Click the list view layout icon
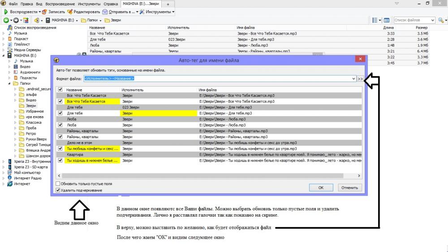The image size is (448, 252). pos(375,20)
